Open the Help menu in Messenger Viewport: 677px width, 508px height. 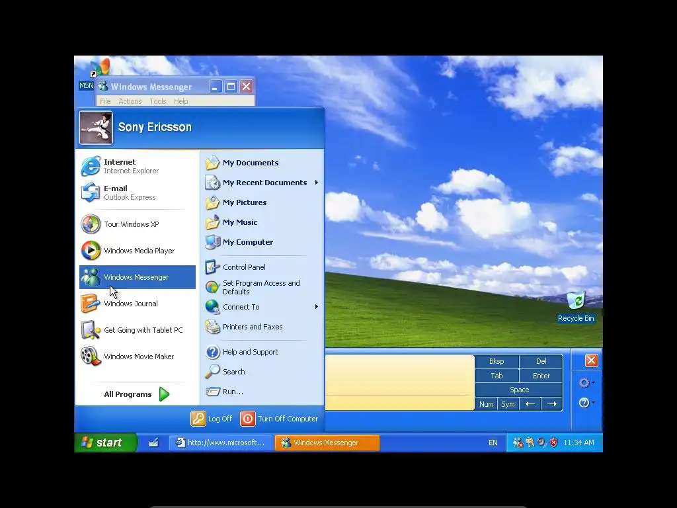[x=181, y=101]
